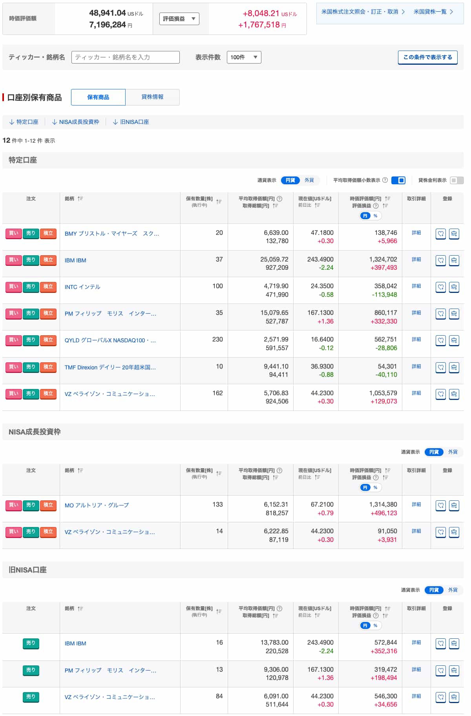Toggle 平均取得価額小数表示 switch
The height and width of the screenshot is (716, 471).
coord(398,180)
